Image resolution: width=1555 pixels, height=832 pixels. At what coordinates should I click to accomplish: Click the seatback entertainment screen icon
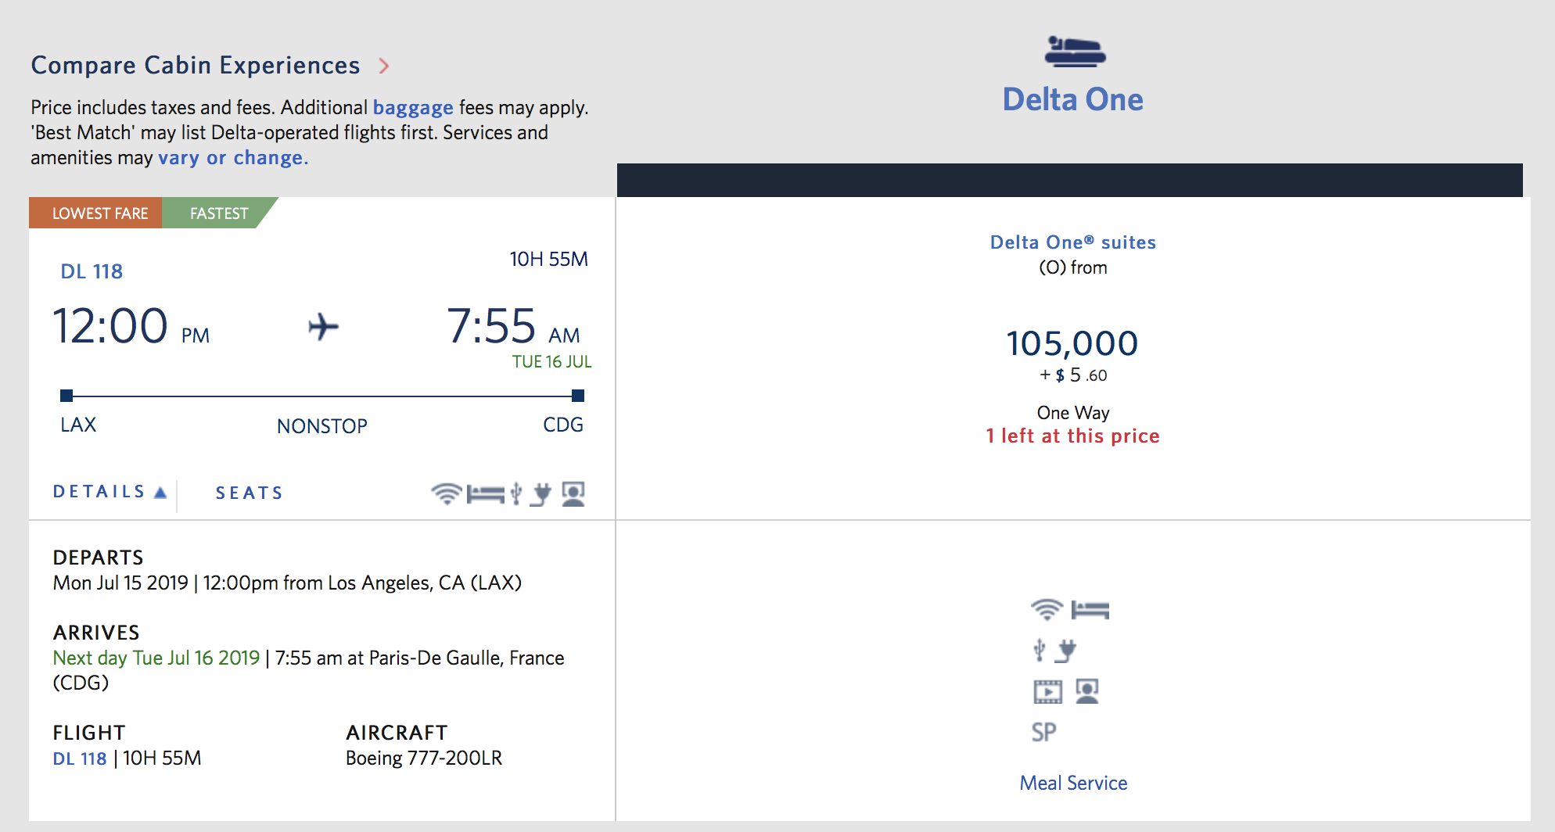coord(573,493)
